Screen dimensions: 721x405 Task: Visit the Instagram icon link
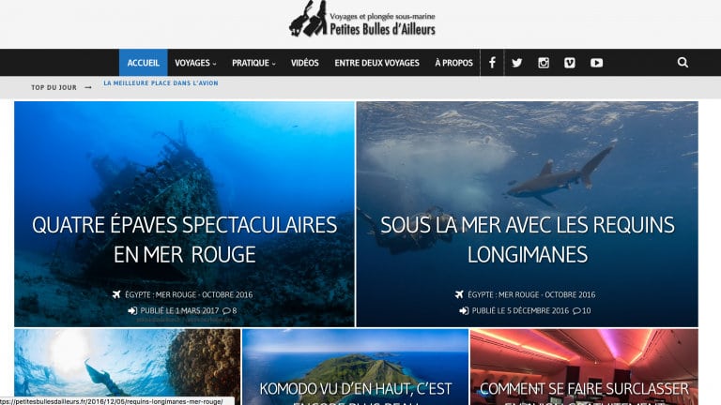[x=543, y=63]
